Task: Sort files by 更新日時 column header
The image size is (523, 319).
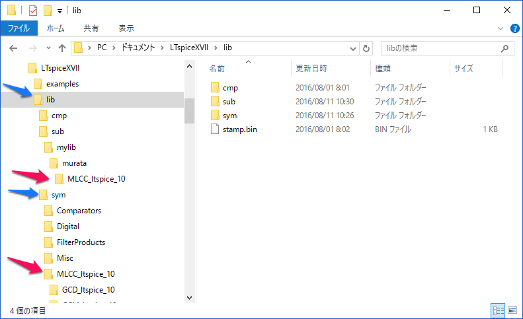Action: (x=311, y=68)
